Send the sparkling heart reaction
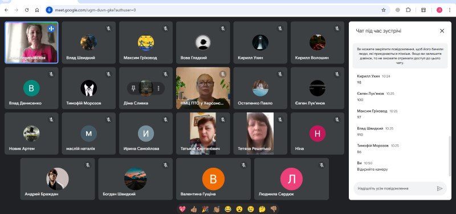 pos(182,209)
